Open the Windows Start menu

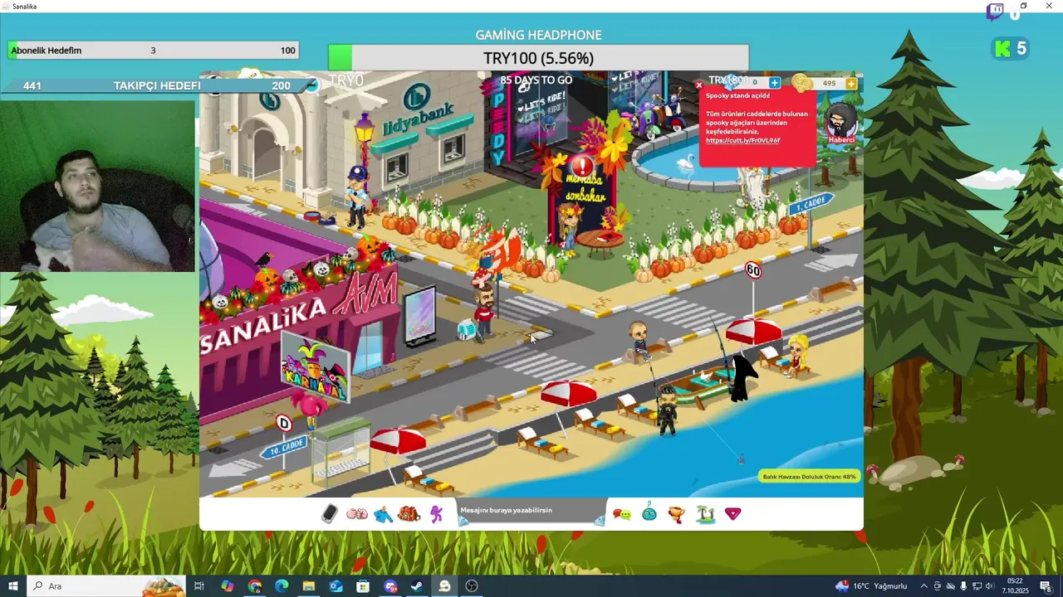point(13,586)
